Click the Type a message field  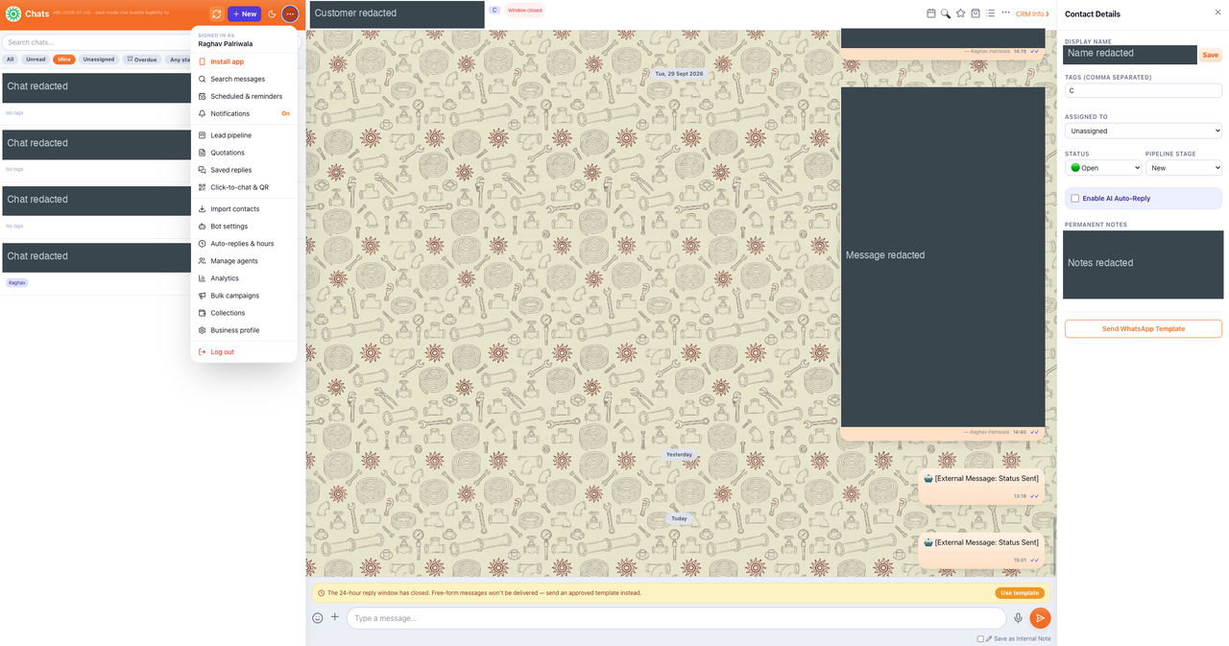click(676, 618)
